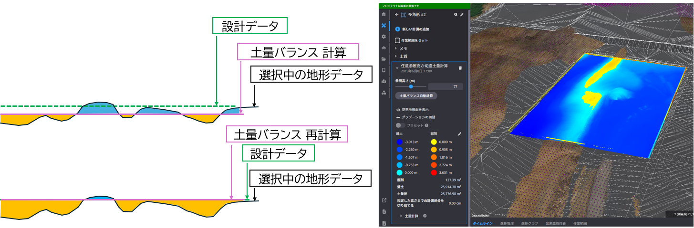The width and height of the screenshot is (694, 228).
Task: Open the folder icon in sidebar
Action: pyautogui.click(x=383, y=59)
